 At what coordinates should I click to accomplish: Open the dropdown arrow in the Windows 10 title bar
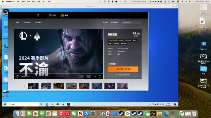173,6
